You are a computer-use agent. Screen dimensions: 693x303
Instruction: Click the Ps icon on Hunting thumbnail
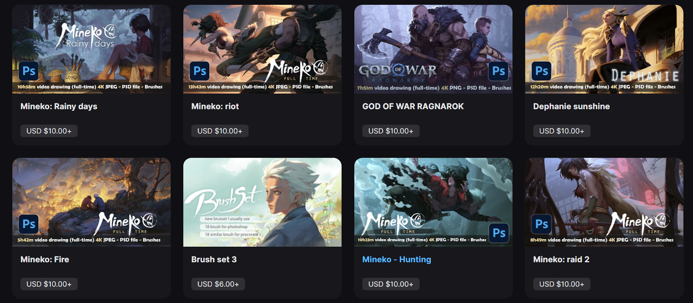499,233
